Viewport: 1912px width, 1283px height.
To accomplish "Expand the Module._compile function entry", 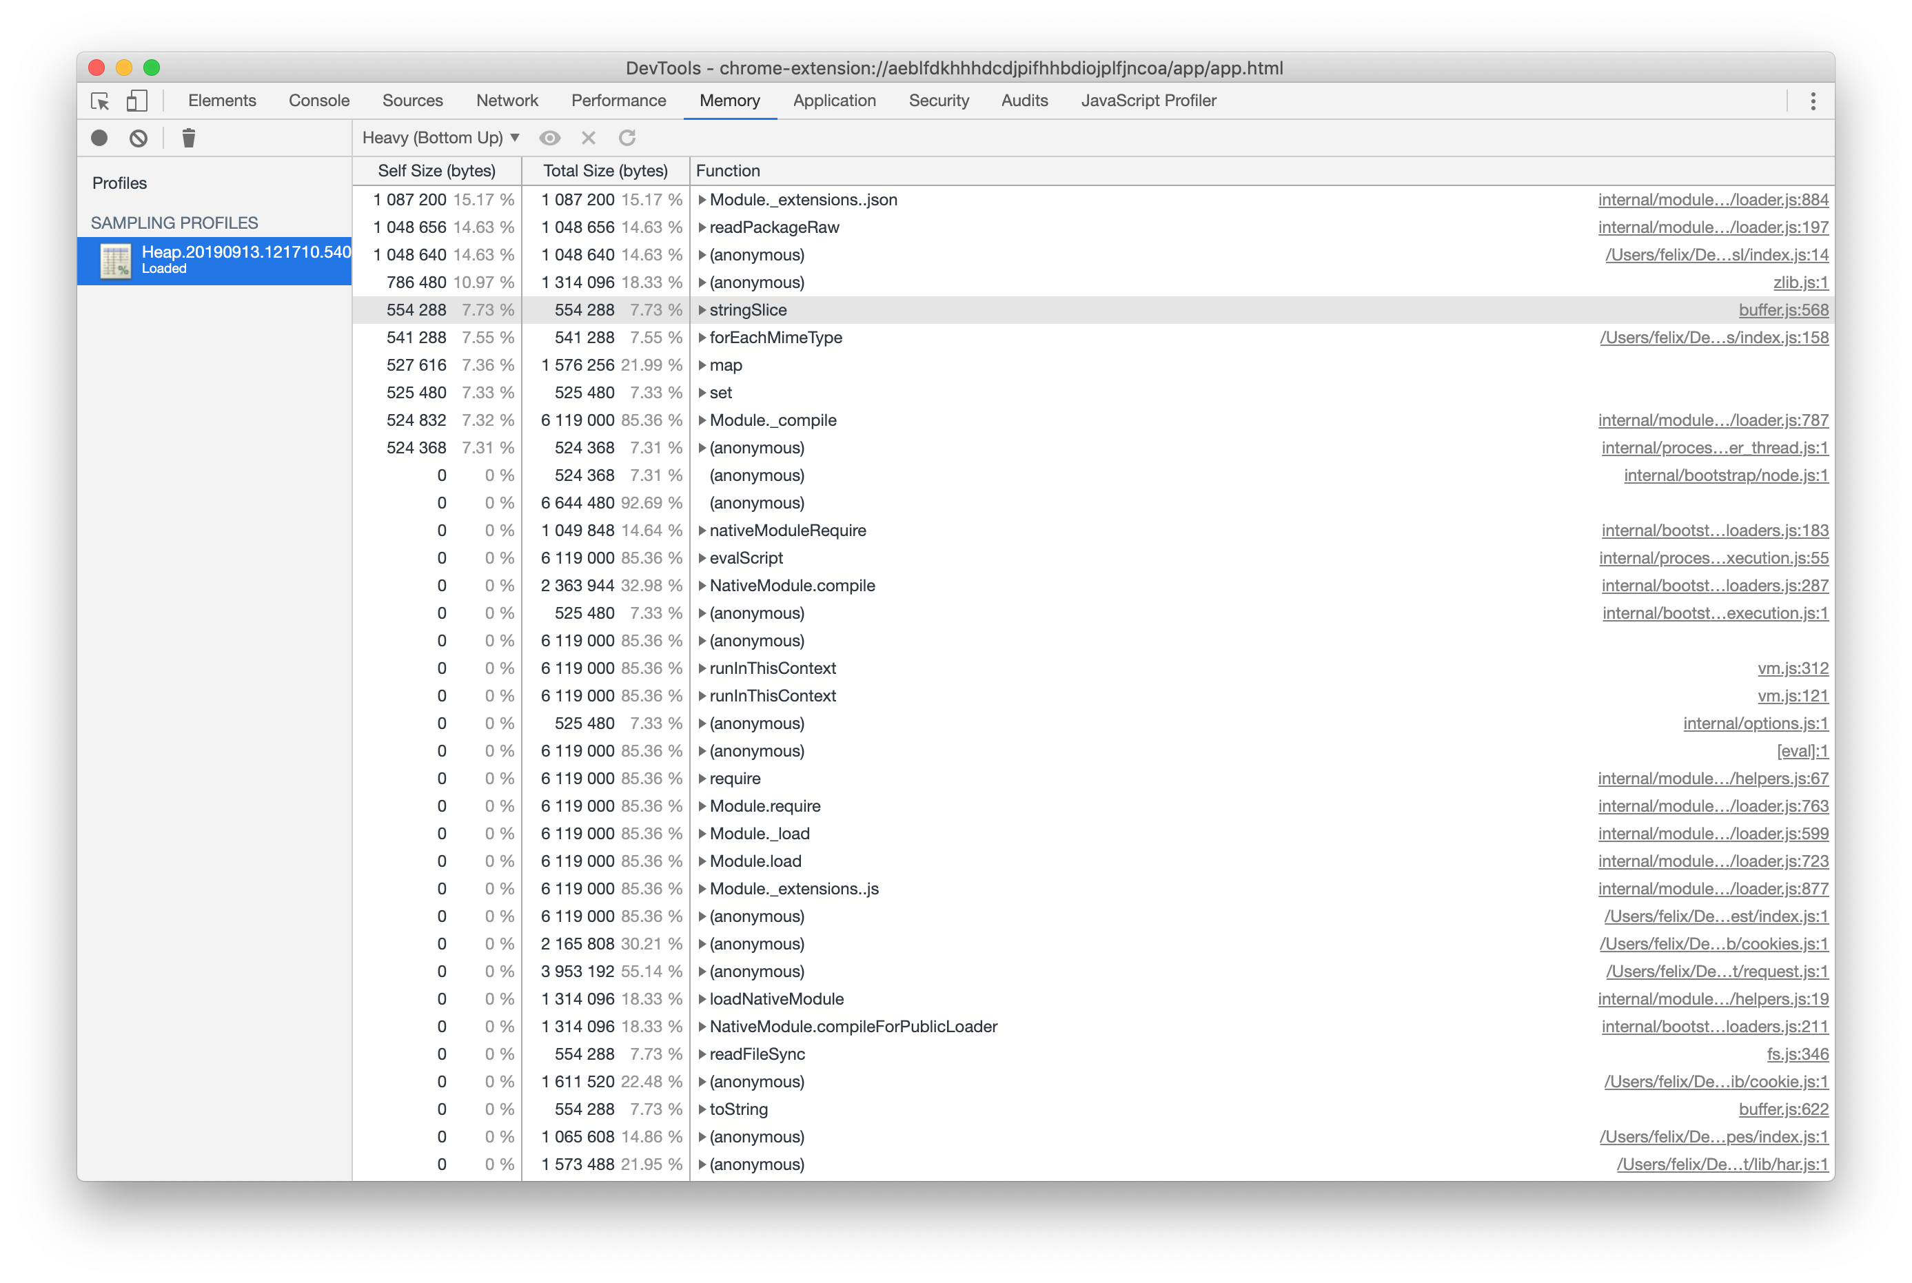I will click(699, 420).
